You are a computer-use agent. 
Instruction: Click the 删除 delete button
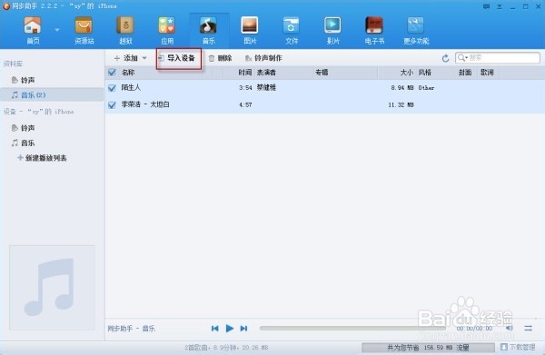click(220, 58)
